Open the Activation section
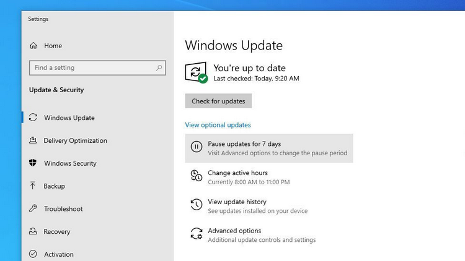The width and height of the screenshot is (465, 261). pyautogui.click(x=59, y=254)
